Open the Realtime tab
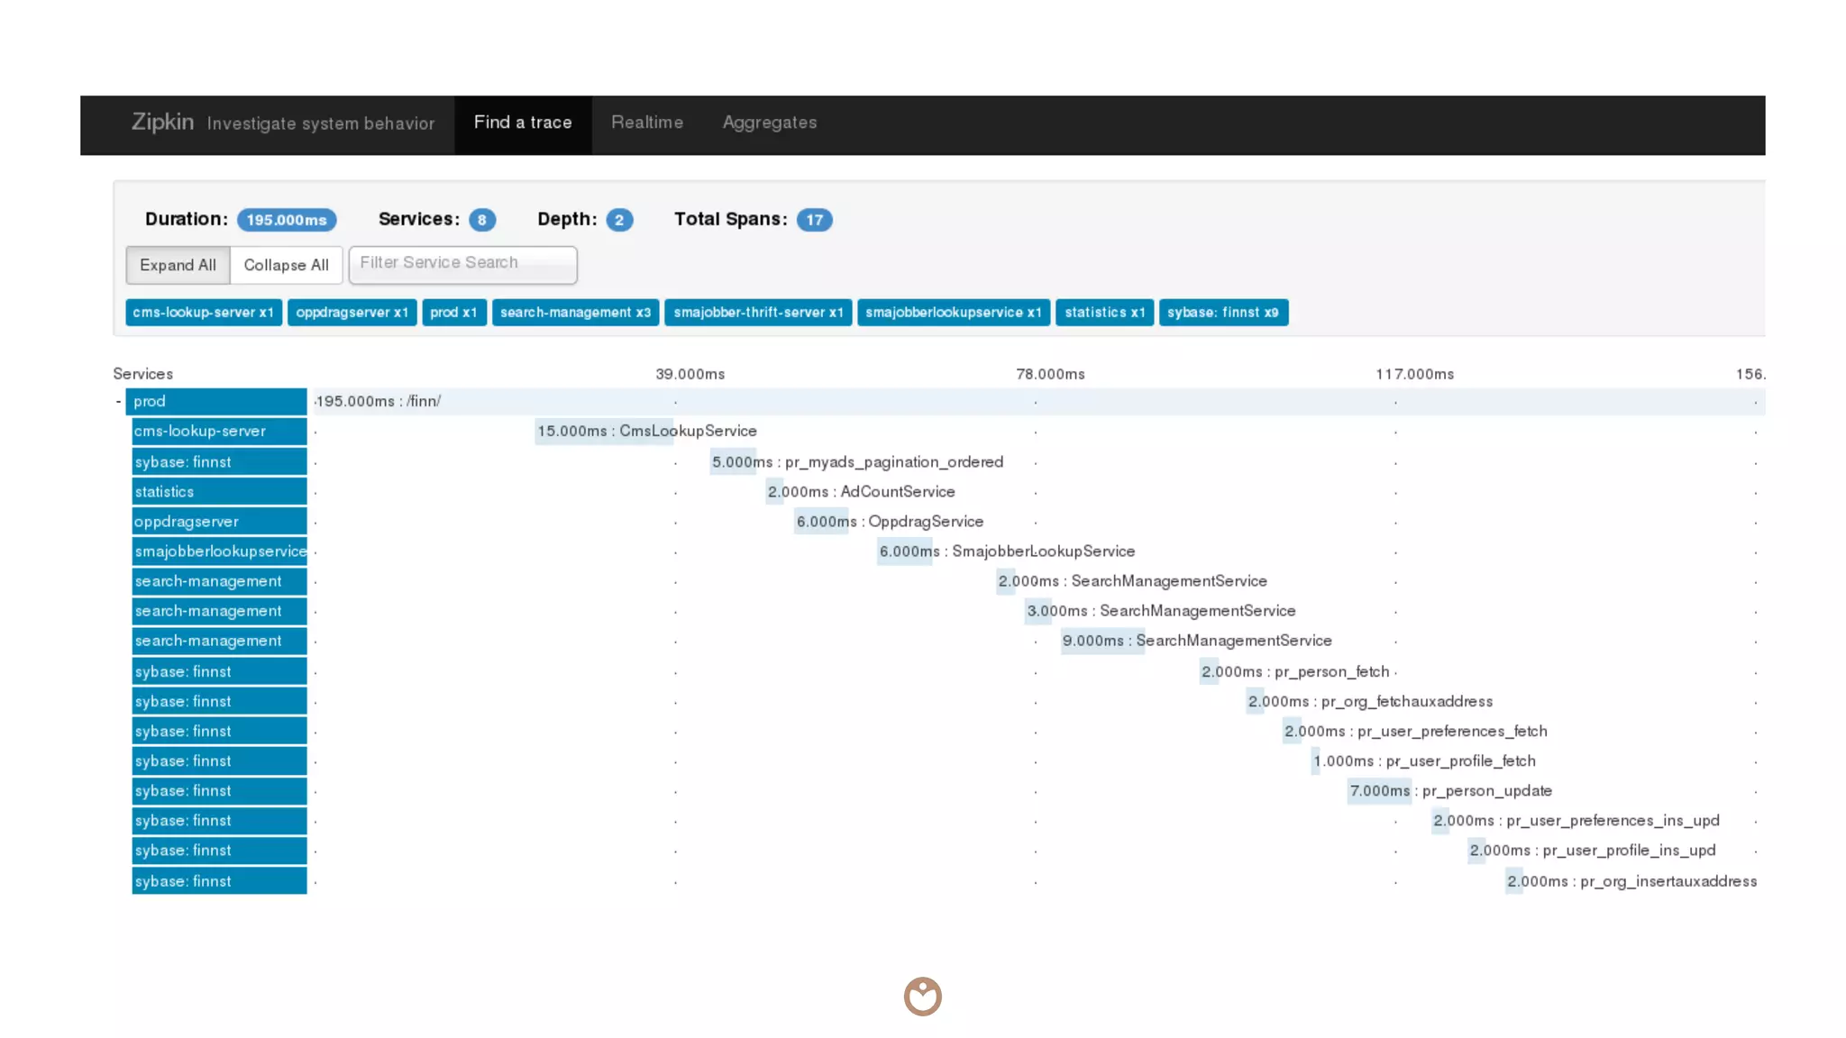Image resolution: width=1846 pixels, height=1038 pixels. click(646, 123)
